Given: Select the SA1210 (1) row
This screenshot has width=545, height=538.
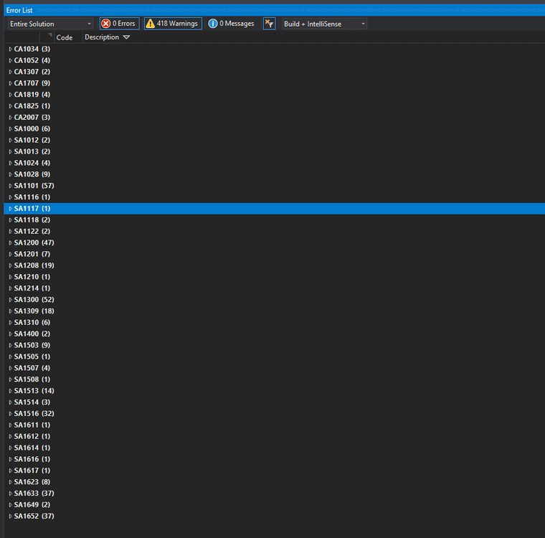Looking at the screenshot, I should 274,277.
